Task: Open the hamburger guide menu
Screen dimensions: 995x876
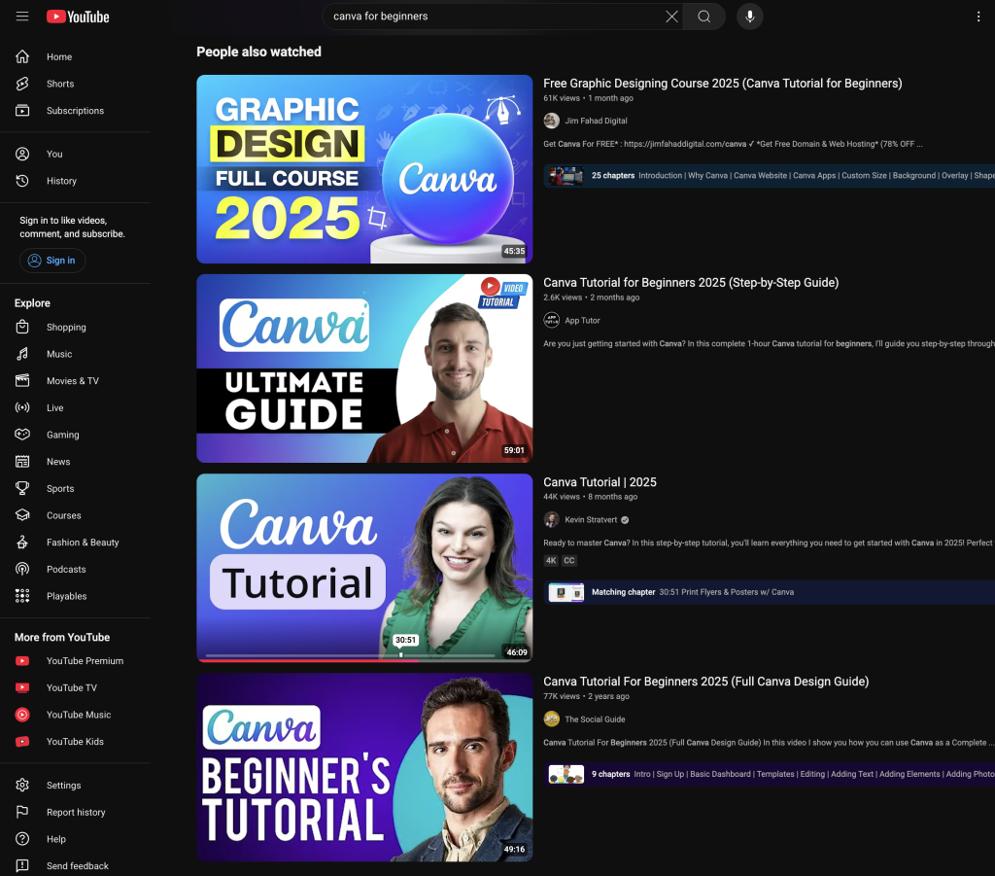Action: tap(22, 17)
